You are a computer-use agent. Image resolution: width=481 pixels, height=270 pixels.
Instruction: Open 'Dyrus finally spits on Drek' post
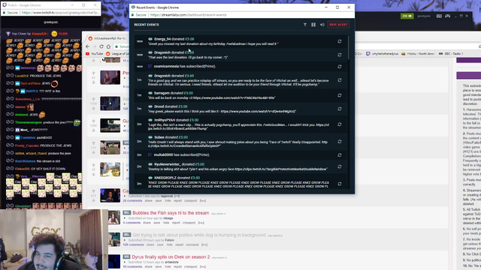coord(171,257)
